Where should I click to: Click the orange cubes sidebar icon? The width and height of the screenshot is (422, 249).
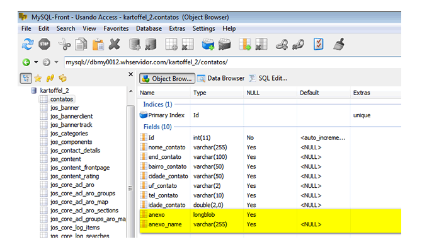(62, 78)
